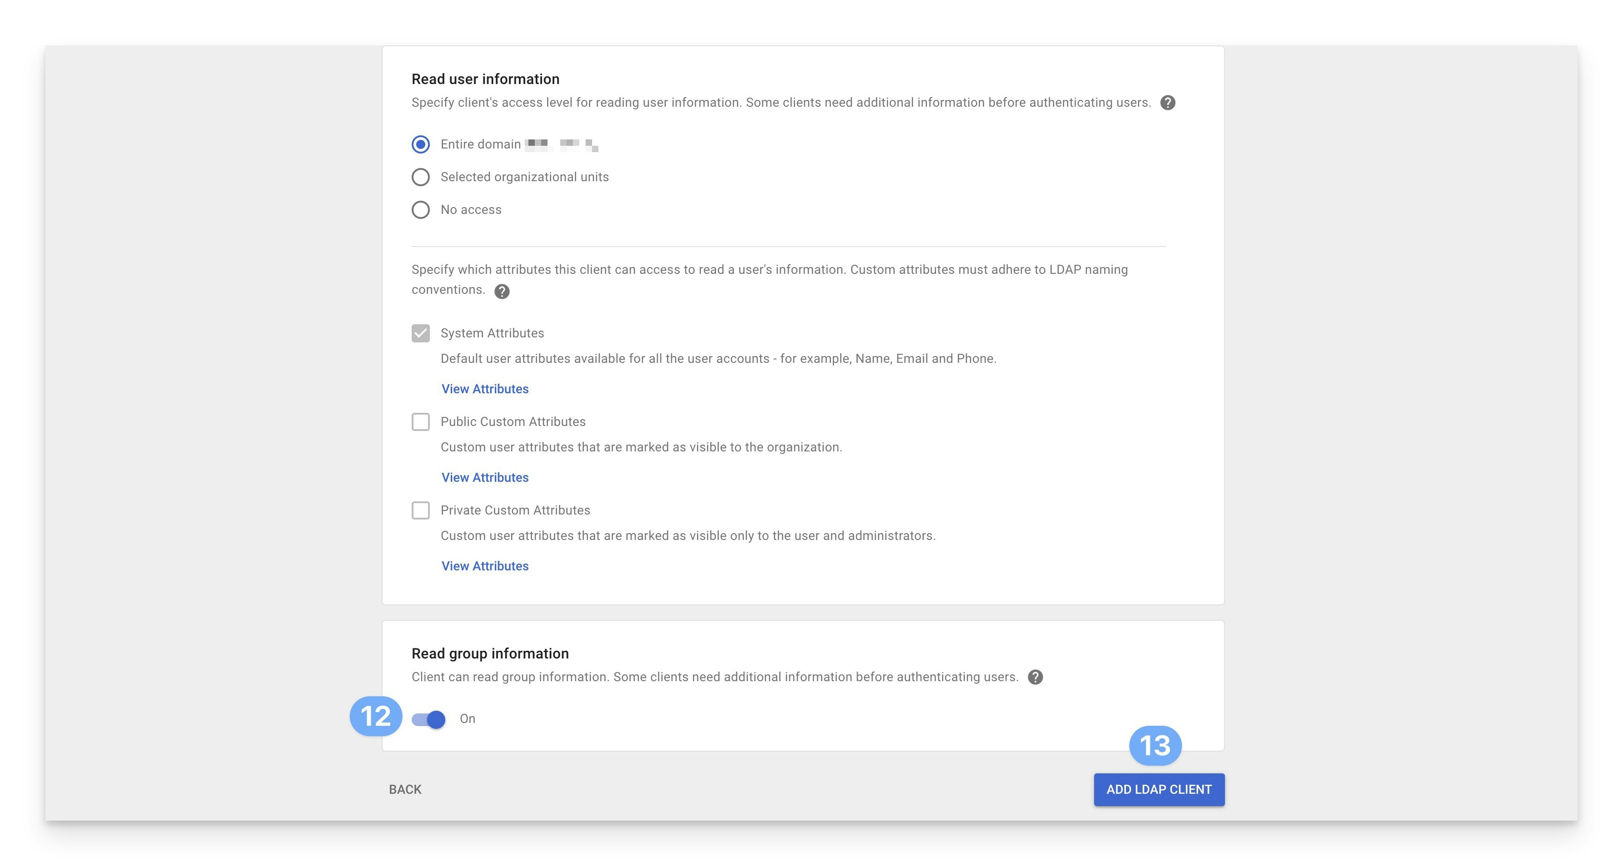Click help icon beside Read group information description
1623x866 pixels.
tap(1035, 677)
